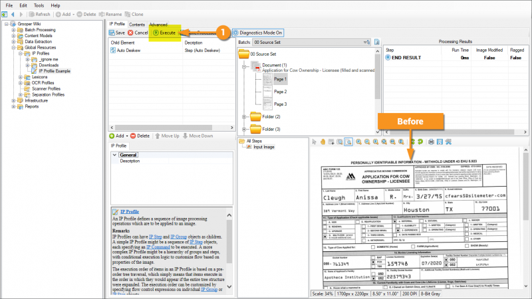The image size is (532, 299).
Task: Click the Save disk icon button
Action: pyautogui.click(x=116, y=33)
